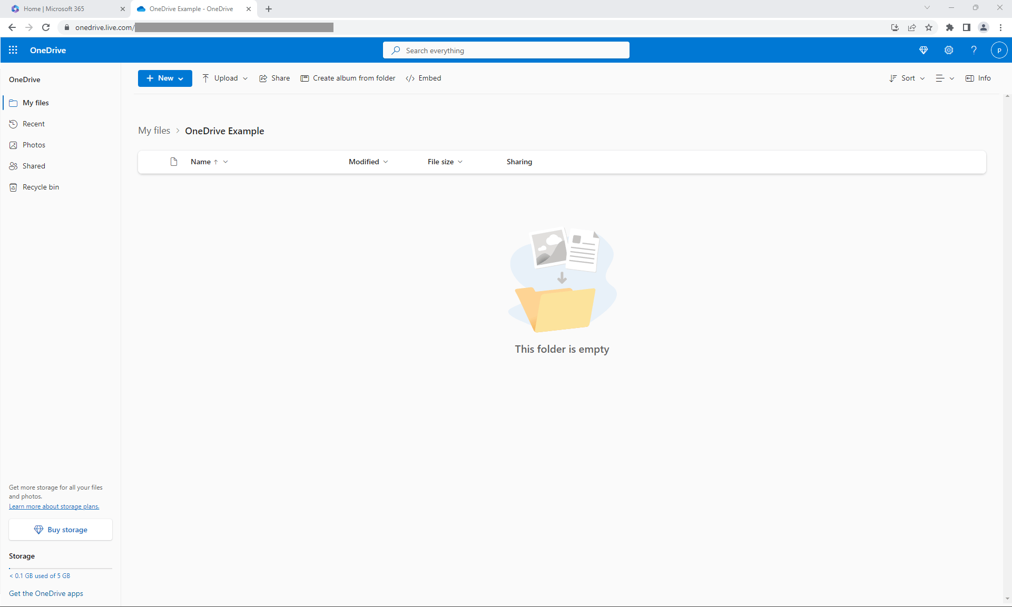Viewport: 1012px width, 607px height.
Task: Click the Buy storage button
Action: [x=61, y=530]
